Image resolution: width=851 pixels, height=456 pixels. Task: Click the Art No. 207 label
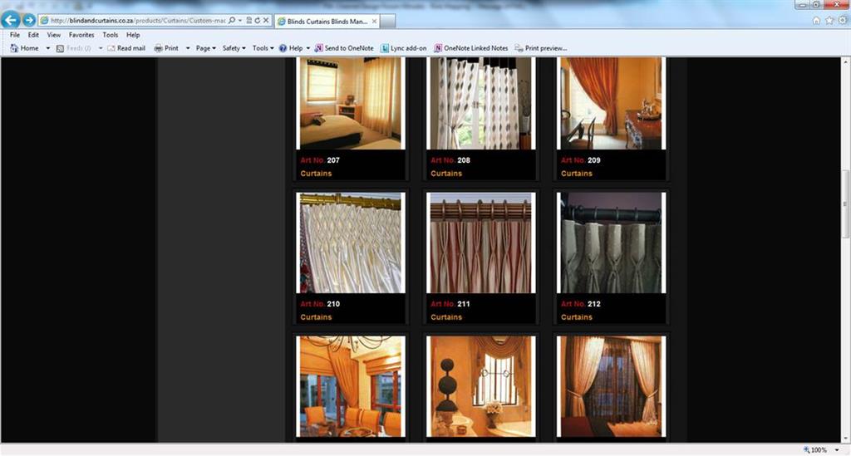click(x=320, y=160)
